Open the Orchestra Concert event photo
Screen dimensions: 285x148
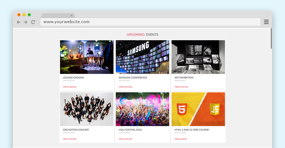[x=87, y=109]
